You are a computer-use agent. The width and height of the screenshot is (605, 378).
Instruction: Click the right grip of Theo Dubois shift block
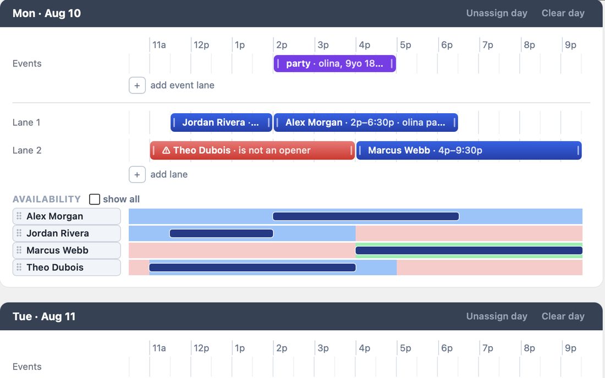click(351, 151)
